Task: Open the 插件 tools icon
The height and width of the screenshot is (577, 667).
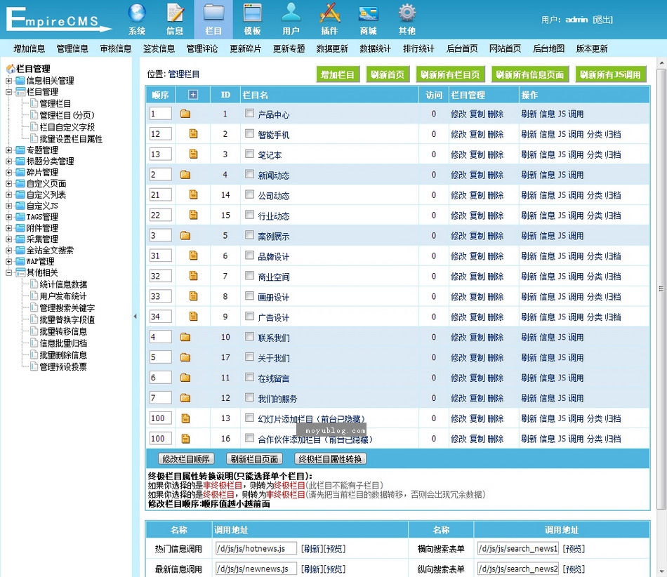Action: coord(330,13)
